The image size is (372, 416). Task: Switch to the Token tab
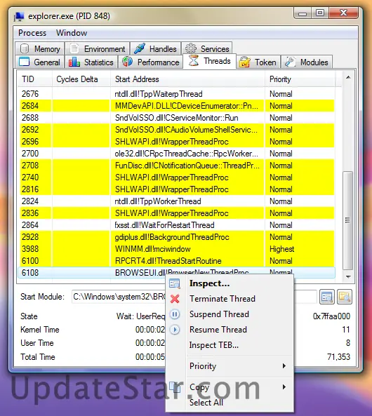coord(258,62)
